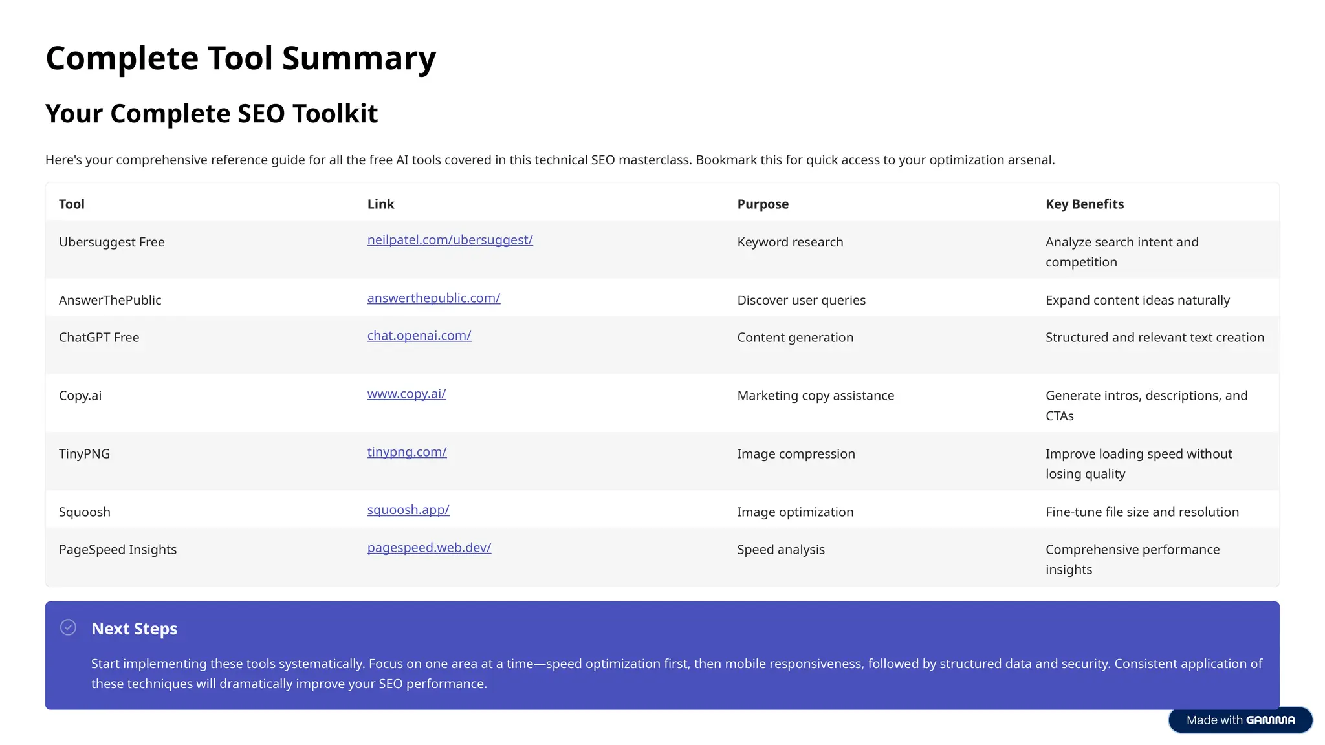Select the Copy.ai tool name cell

(x=80, y=396)
